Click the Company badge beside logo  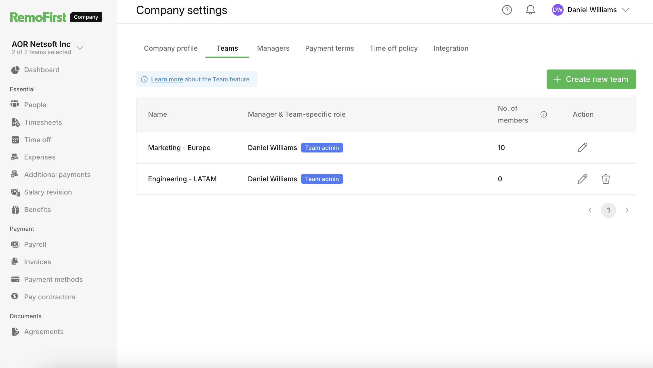(86, 17)
